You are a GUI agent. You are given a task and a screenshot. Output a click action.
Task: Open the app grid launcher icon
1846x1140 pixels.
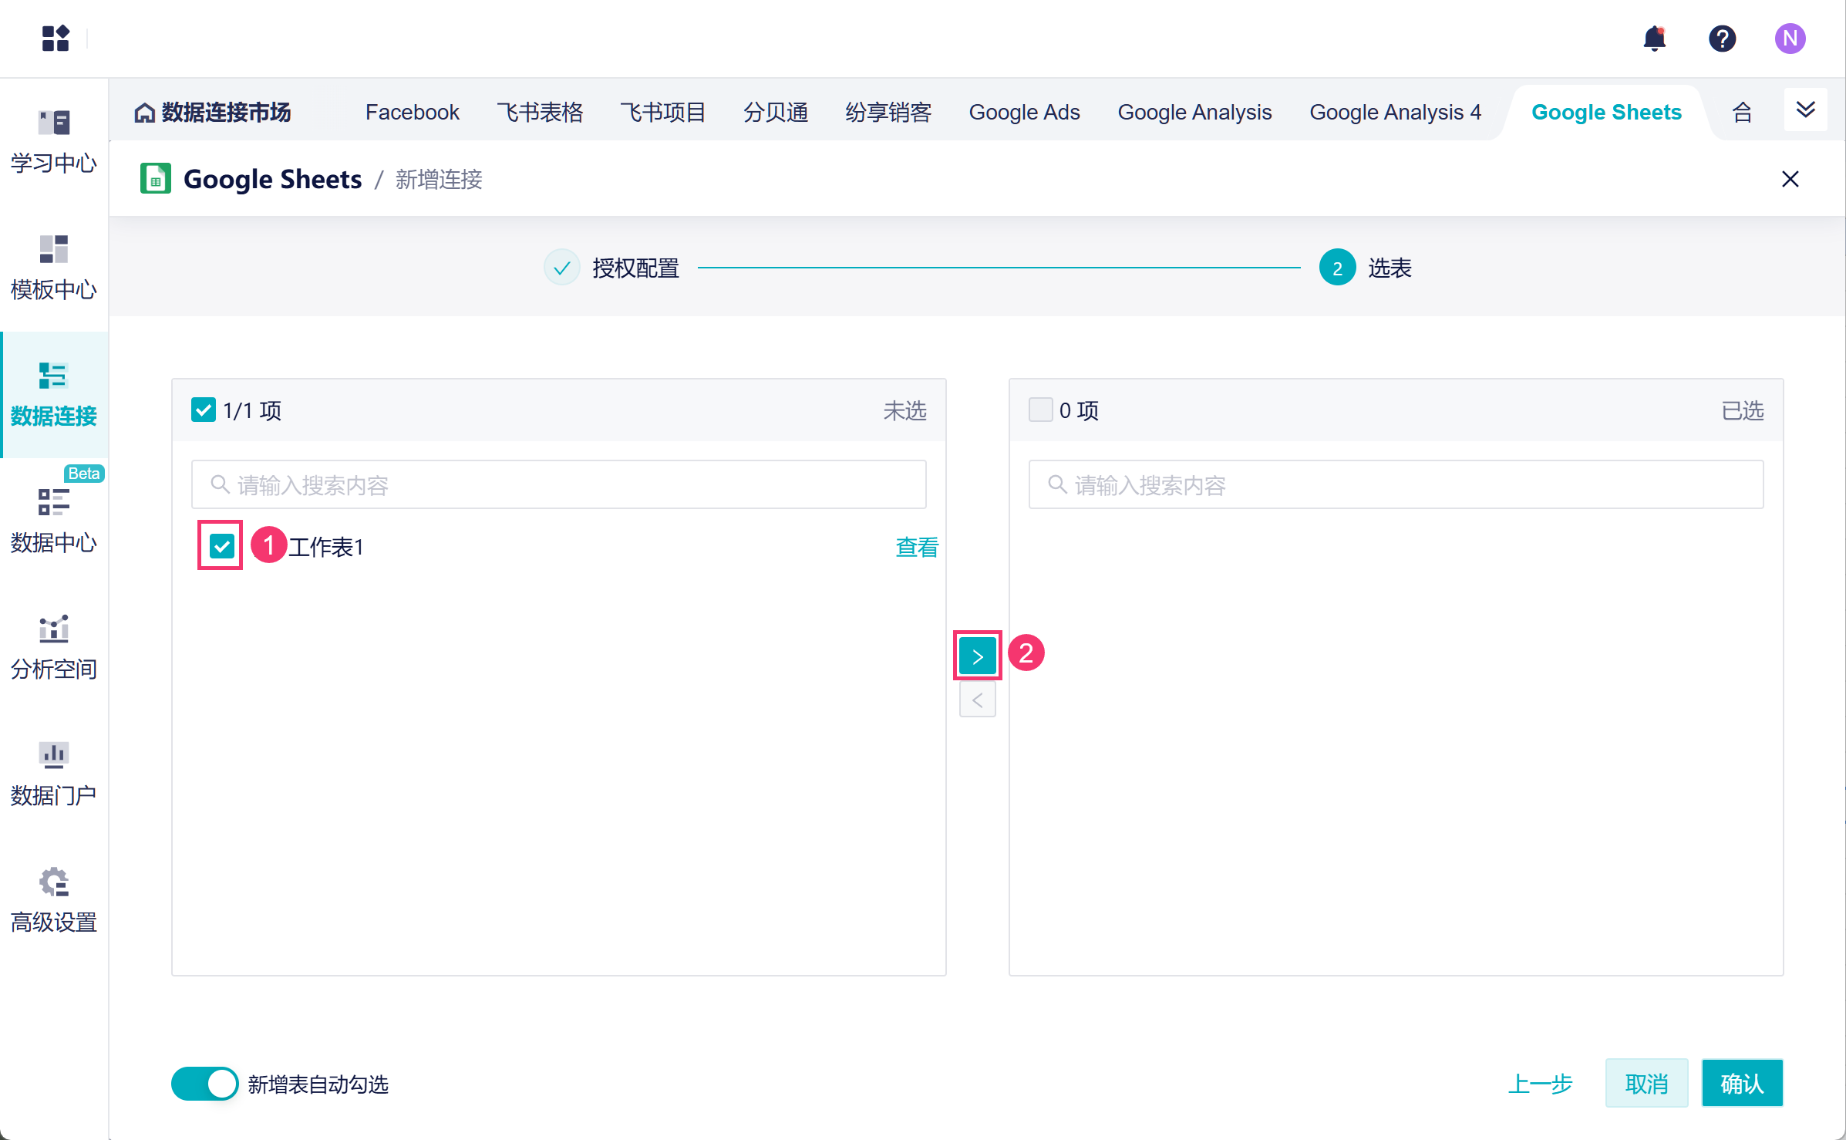click(x=56, y=38)
